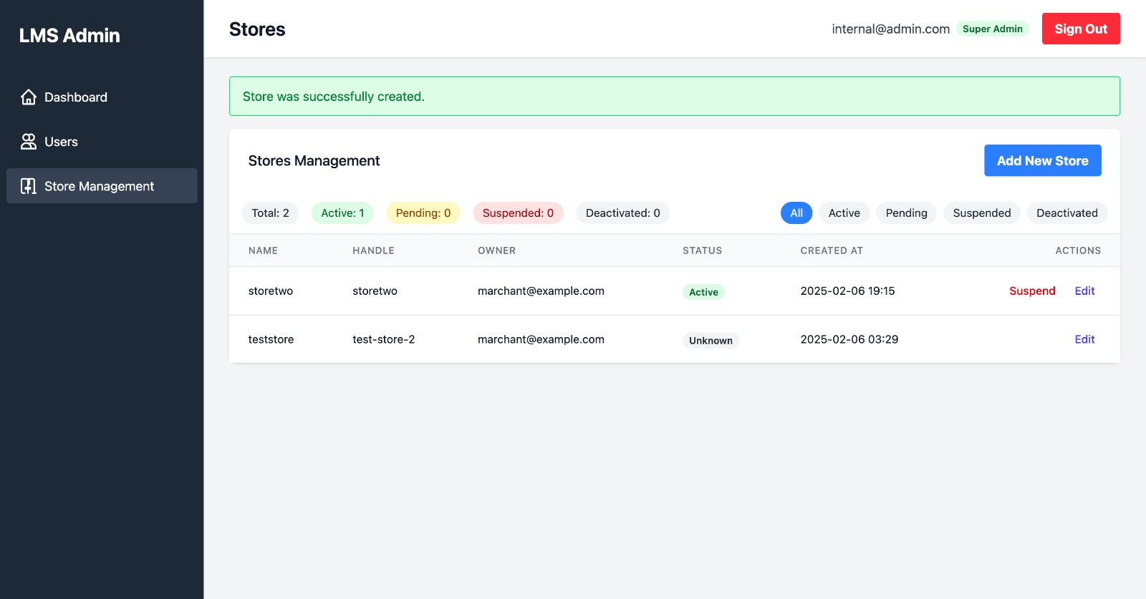Click the OWNER column header
1146x599 pixels.
[496, 250]
